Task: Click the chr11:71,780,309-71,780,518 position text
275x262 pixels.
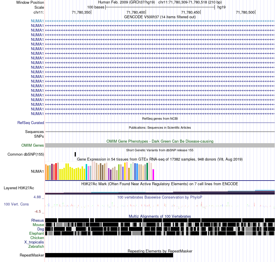Action: [190, 2]
